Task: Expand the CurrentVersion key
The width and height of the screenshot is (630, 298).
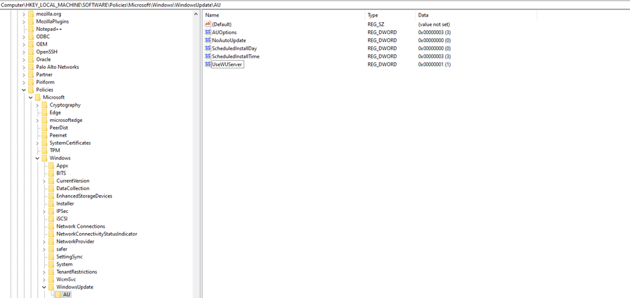Action: (44, 181)
